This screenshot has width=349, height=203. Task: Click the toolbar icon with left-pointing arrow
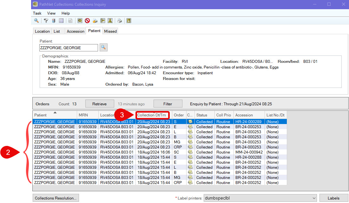click(x=102, y=21)
